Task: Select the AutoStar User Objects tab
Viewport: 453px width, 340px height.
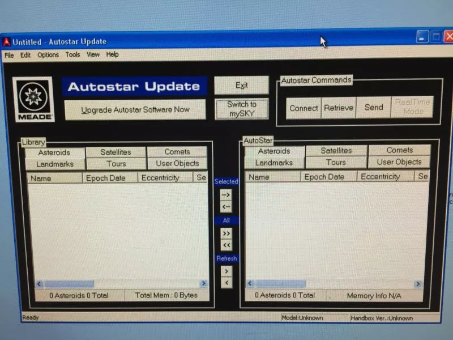Action: [x=399, y=162]
